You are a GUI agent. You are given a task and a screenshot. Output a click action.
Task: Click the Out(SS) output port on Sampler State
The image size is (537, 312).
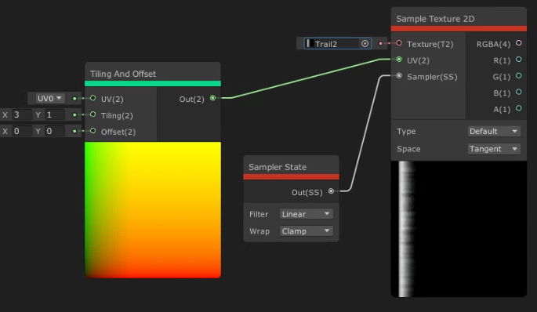[x=331, y=191]
